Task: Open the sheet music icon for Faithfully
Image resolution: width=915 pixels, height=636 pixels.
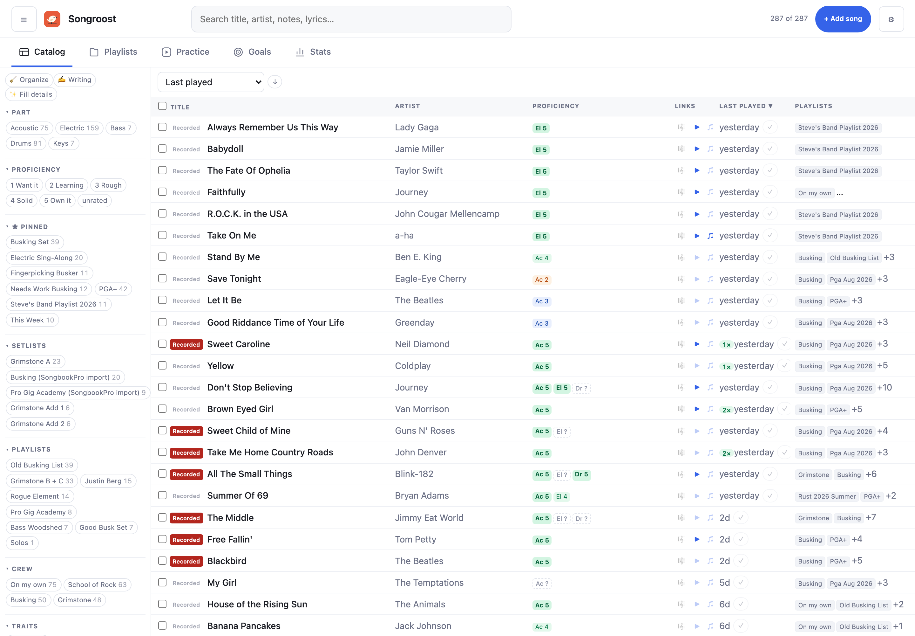Action: tap(681, 192)
